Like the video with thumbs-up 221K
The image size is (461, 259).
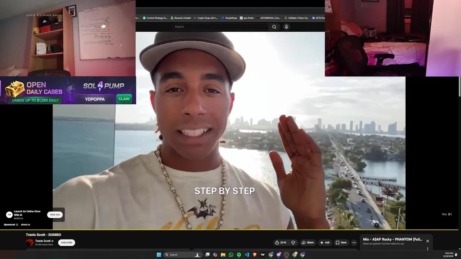281,242
